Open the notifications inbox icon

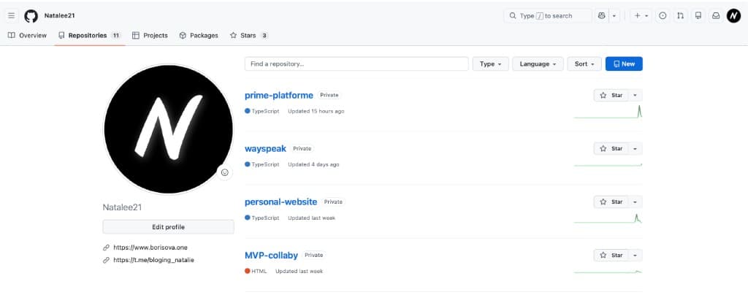pyautogui.click(x=716, y=16)
